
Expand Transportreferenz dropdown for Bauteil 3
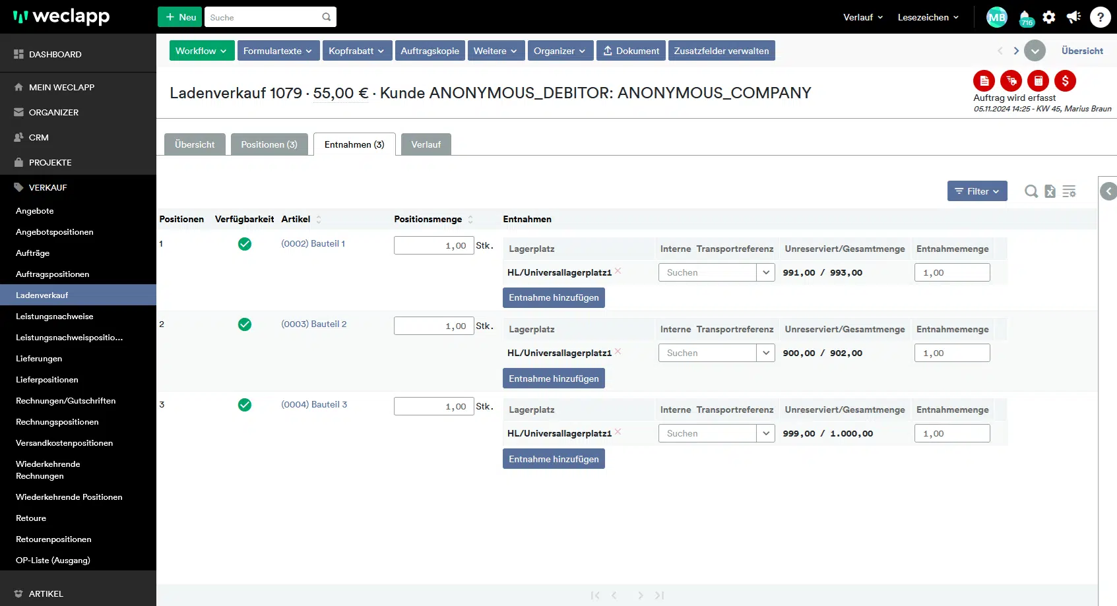[765, 433]
